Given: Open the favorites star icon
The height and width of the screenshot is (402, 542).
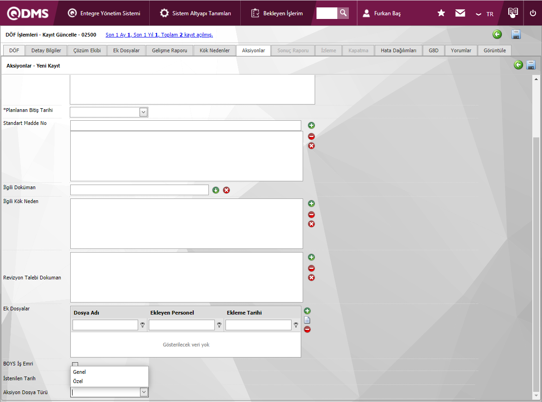Looking at the screenshot, I should 441,13.
